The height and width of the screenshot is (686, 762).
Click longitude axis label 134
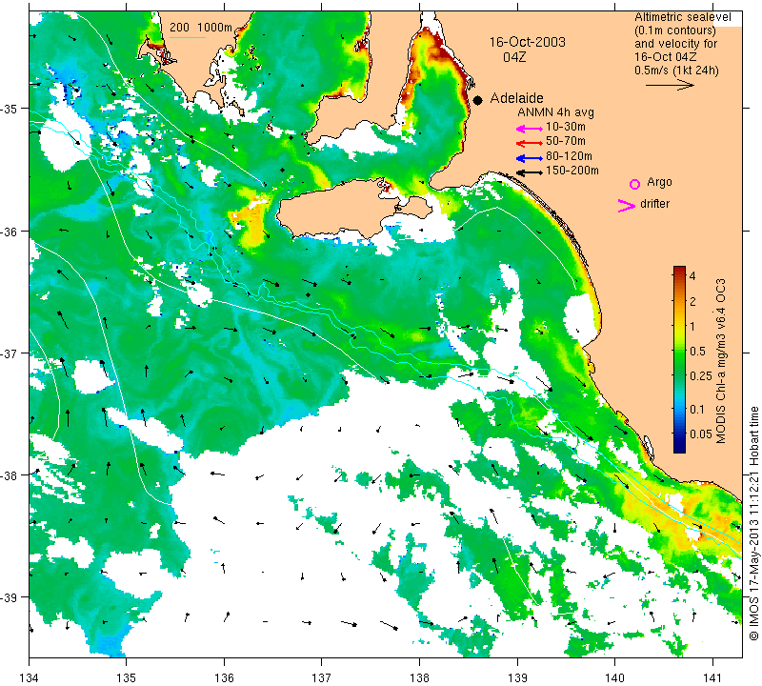coord(29,677)
